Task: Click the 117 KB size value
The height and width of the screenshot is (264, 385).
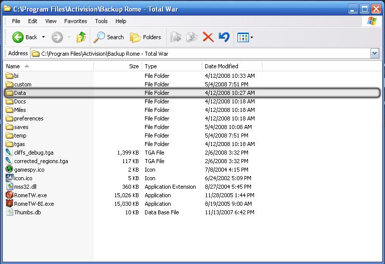Action: [131, 161]
